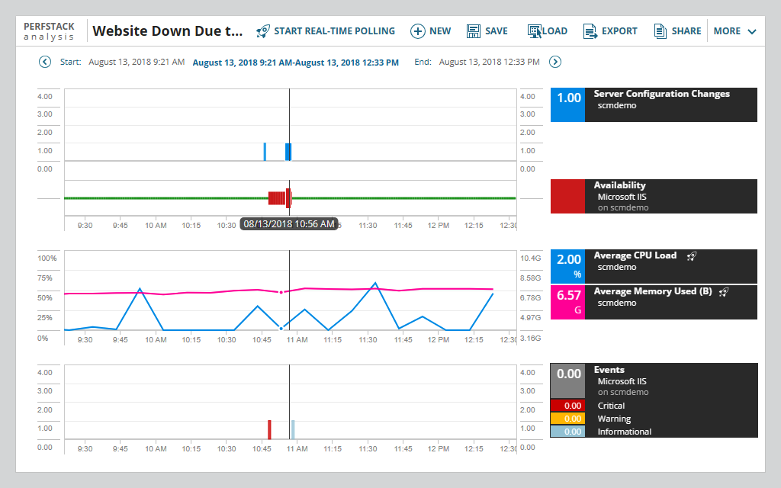Click the rocket icon beside Average CPU Load
The height and width of the screenshot is (488, 781).
pyautogui.click(x=691, y=256)
